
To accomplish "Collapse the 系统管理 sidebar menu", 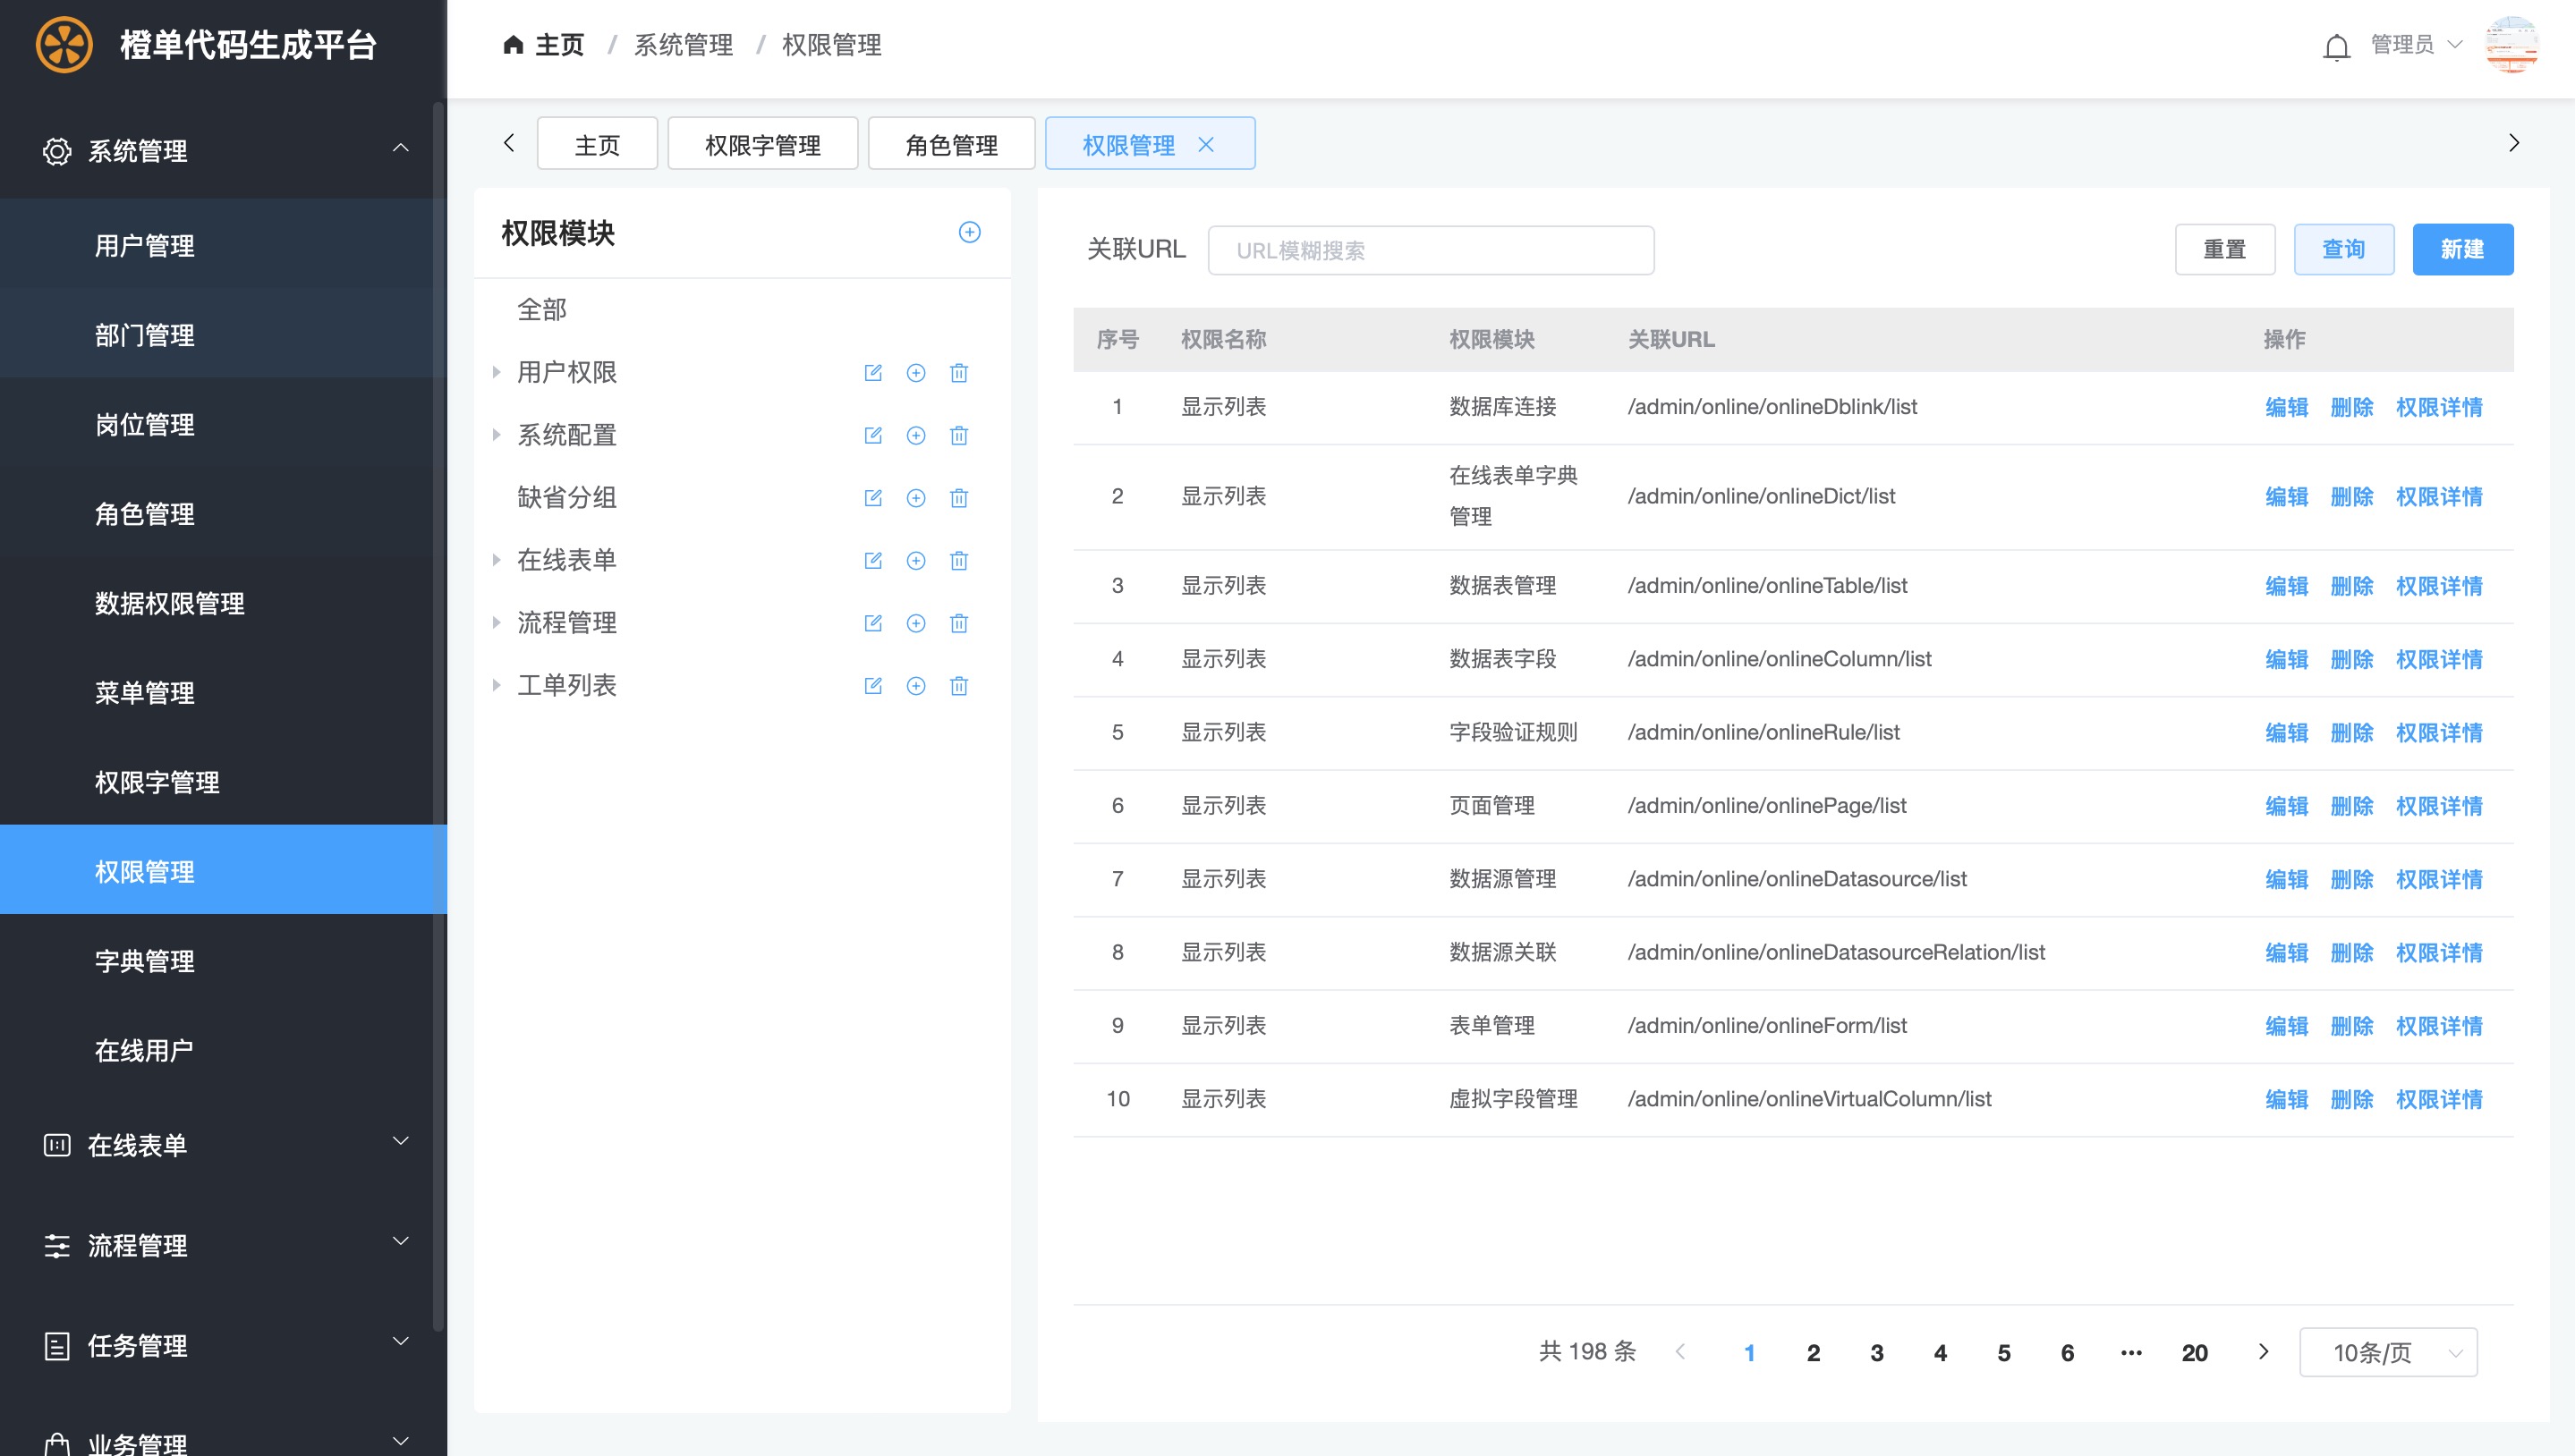I will [400, 148].
